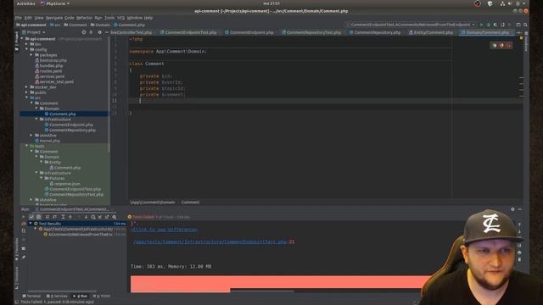Expand all test results
This screenshot has width=543, height=305.
63,217
